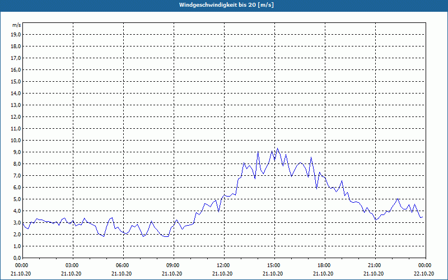The image size is (448, 280).
Task: Click the 17,0 y-axis label
Action: click(x=16, y=58)
